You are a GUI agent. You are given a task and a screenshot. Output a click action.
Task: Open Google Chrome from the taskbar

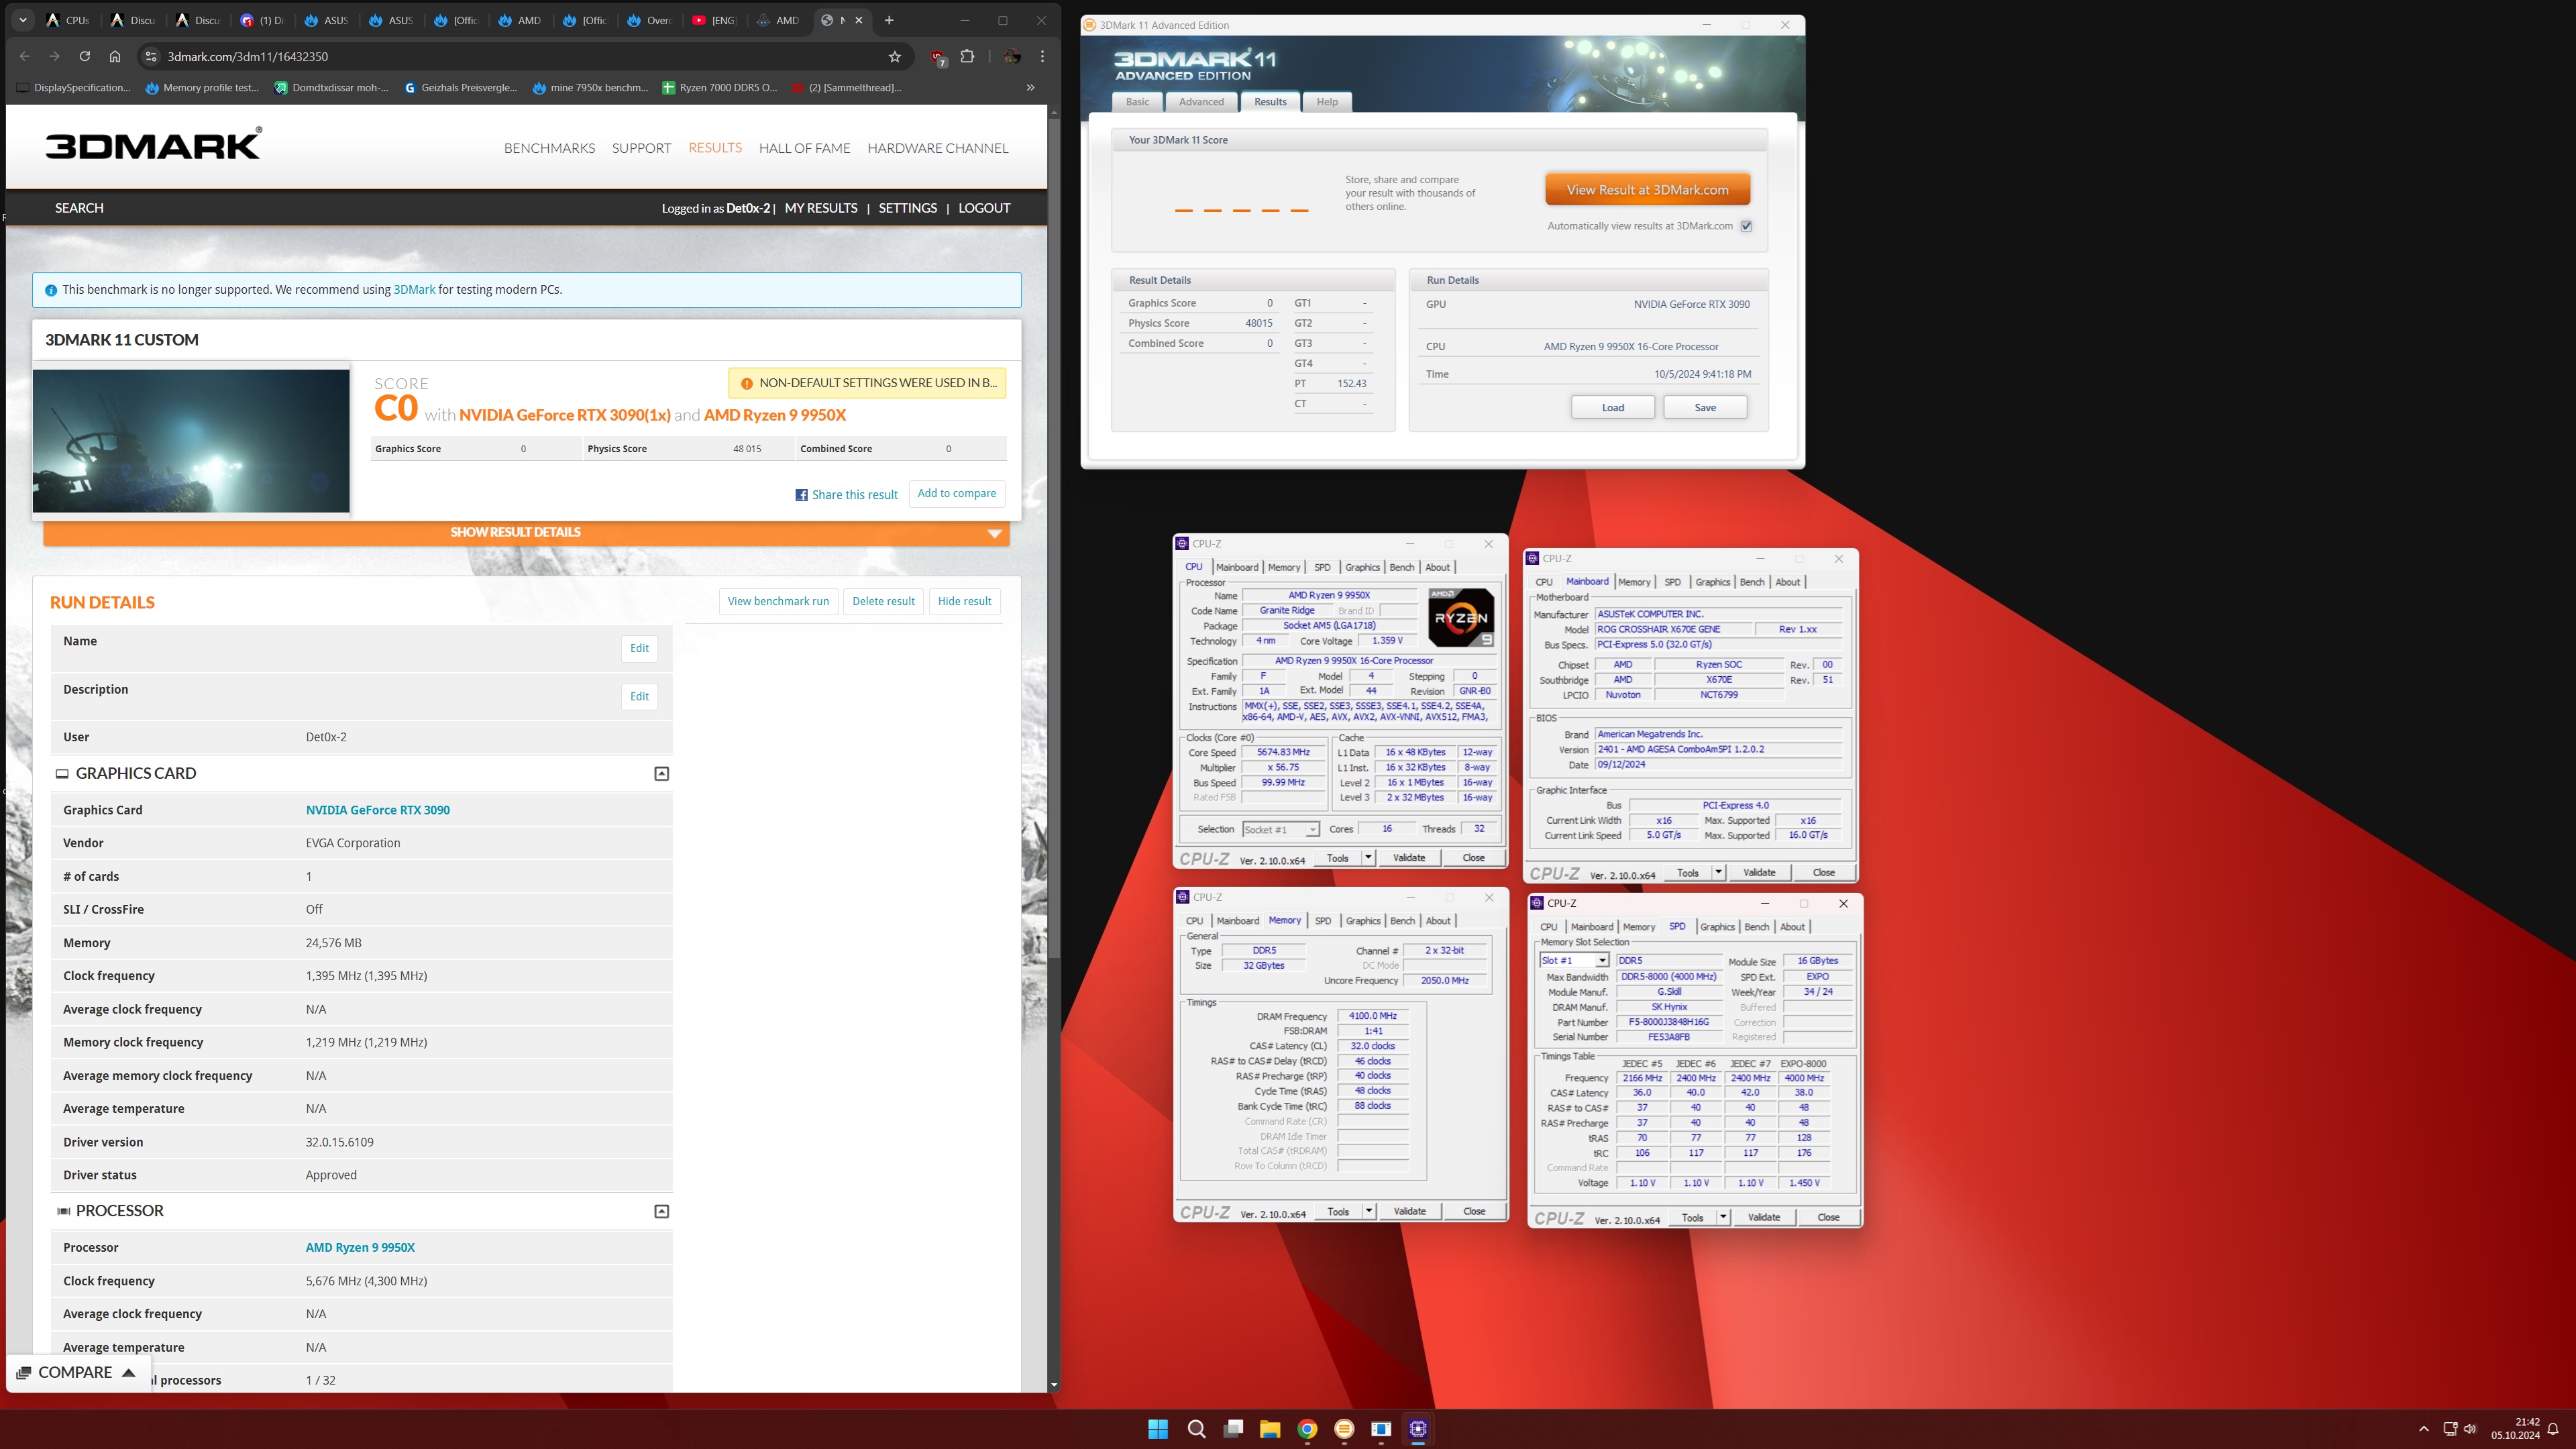(1307, 1428)
